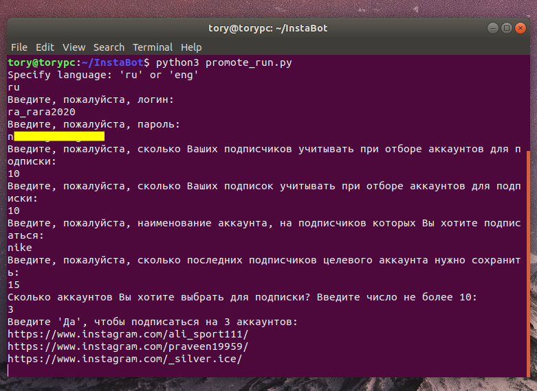The width and height of the screenshot is (537, 391).
Task: Click the terminal vertical scrollbar
Action: 528,263
